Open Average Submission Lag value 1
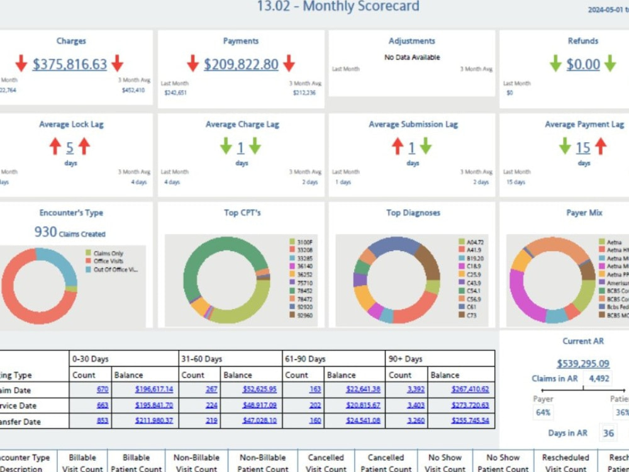This screenshot has width=629, height=472. 411,148
